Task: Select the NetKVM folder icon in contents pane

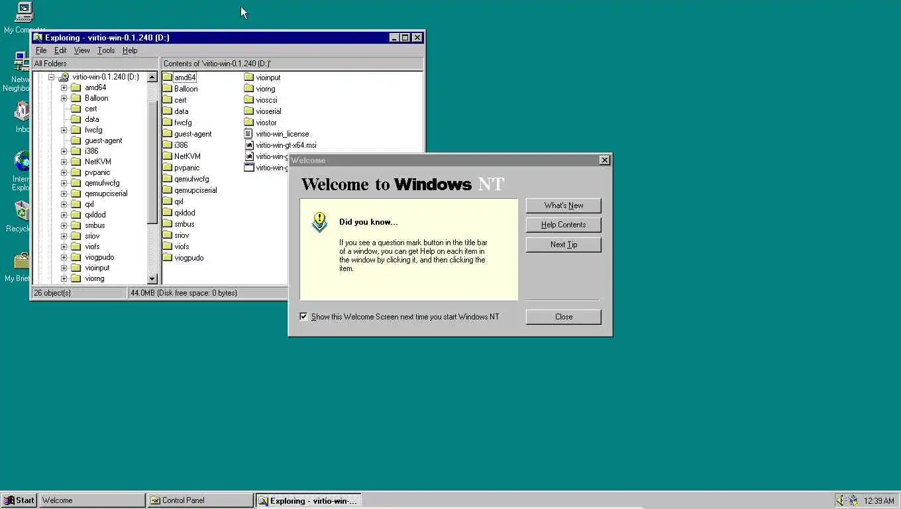Action: 167,156
